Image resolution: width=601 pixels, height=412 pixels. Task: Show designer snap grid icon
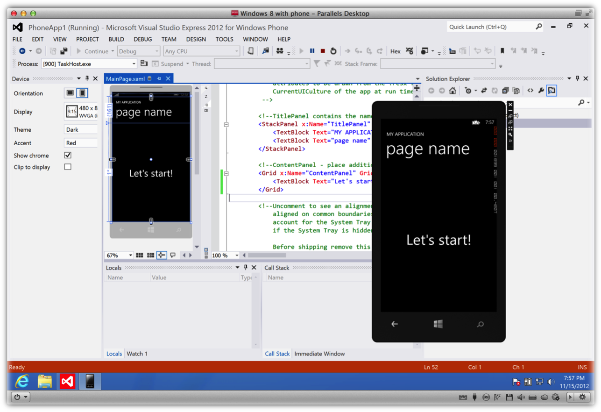click(139, 256)
